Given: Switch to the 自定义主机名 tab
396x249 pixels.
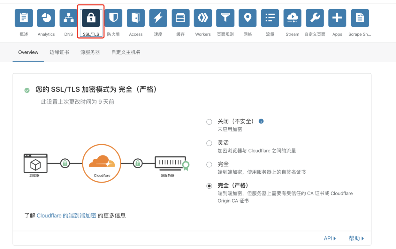Looking at the screenshot, I should tap(126, 52).
